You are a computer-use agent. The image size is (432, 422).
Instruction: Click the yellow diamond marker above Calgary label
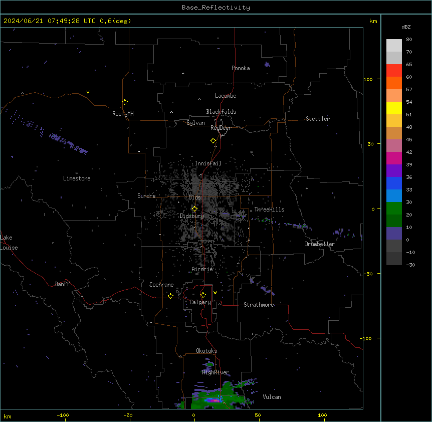[203, 295]
